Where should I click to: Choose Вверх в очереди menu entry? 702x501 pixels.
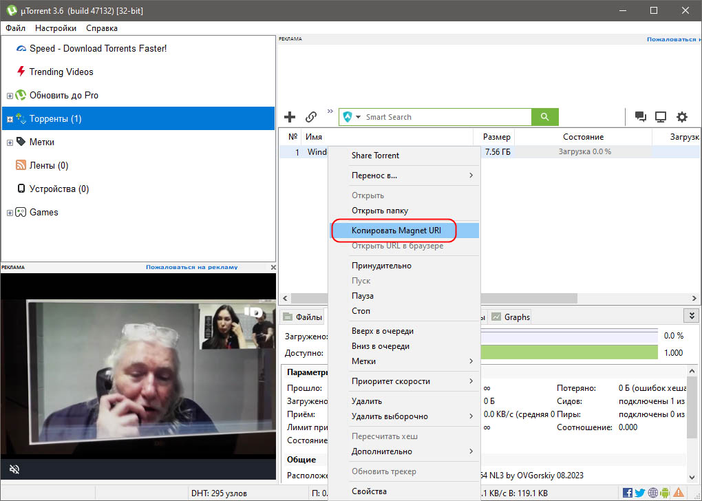404,331
